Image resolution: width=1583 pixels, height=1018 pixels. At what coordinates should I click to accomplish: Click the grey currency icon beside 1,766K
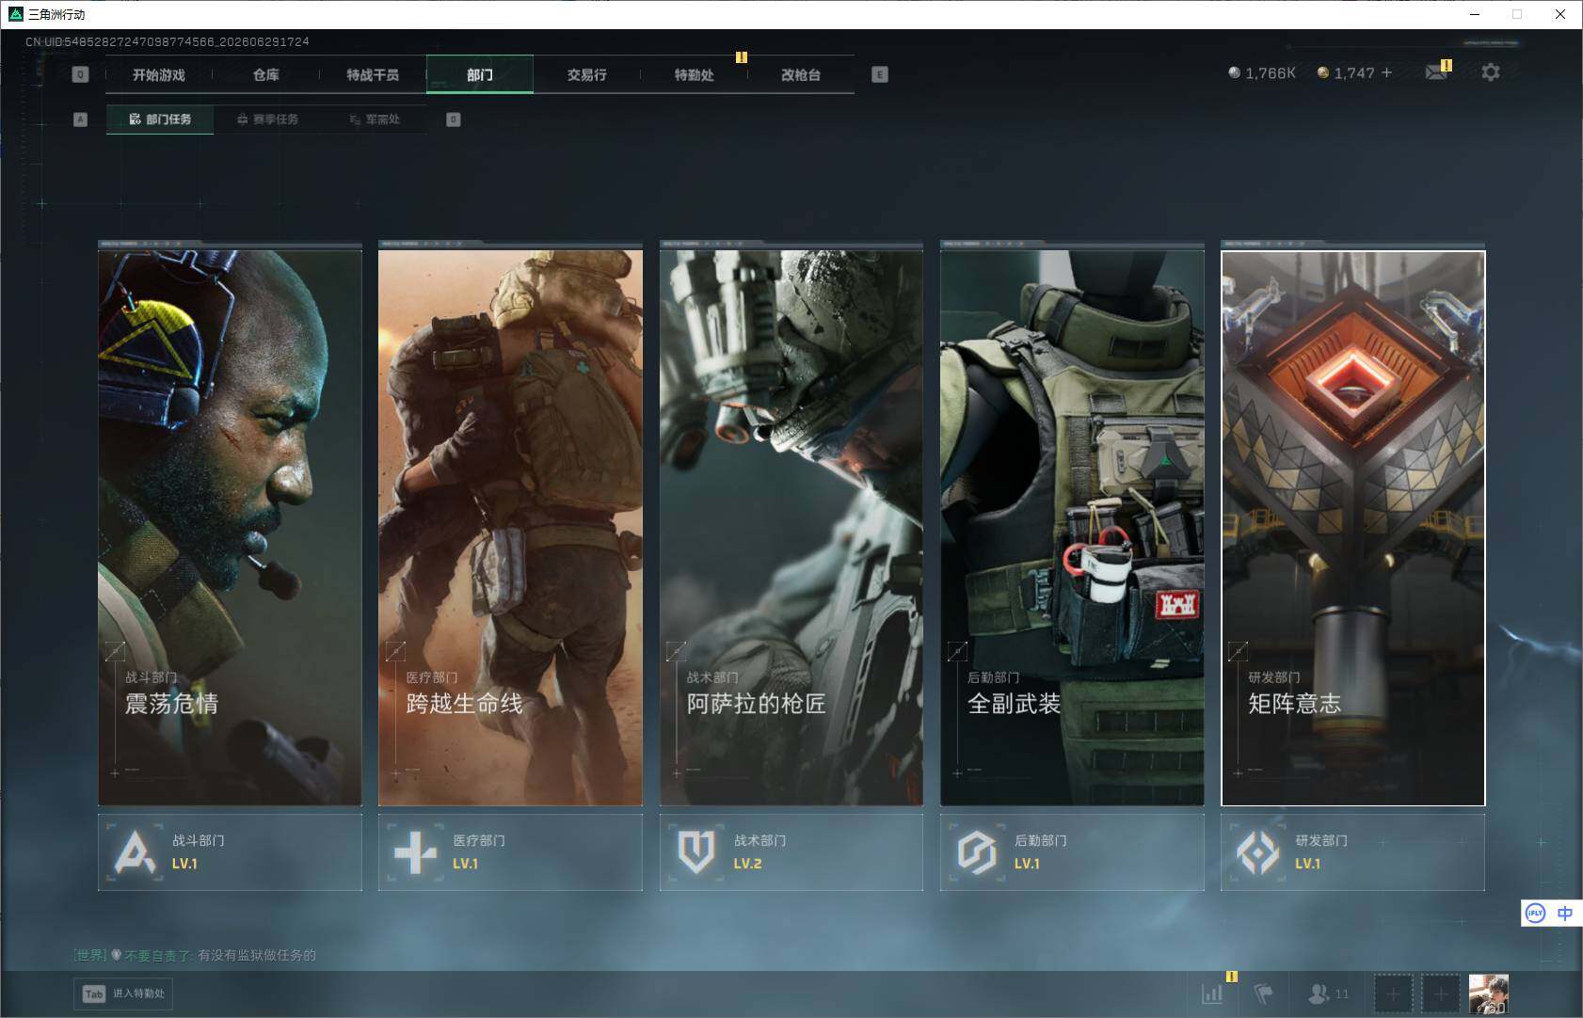coord(1234,72)
